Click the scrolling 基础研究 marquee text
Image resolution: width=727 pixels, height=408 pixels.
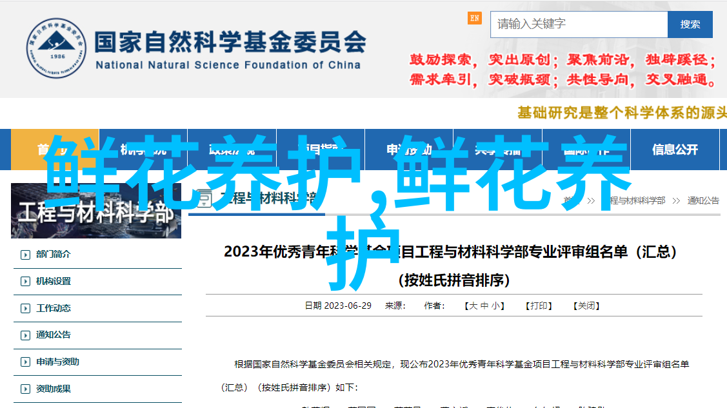(x=622, y=113)
